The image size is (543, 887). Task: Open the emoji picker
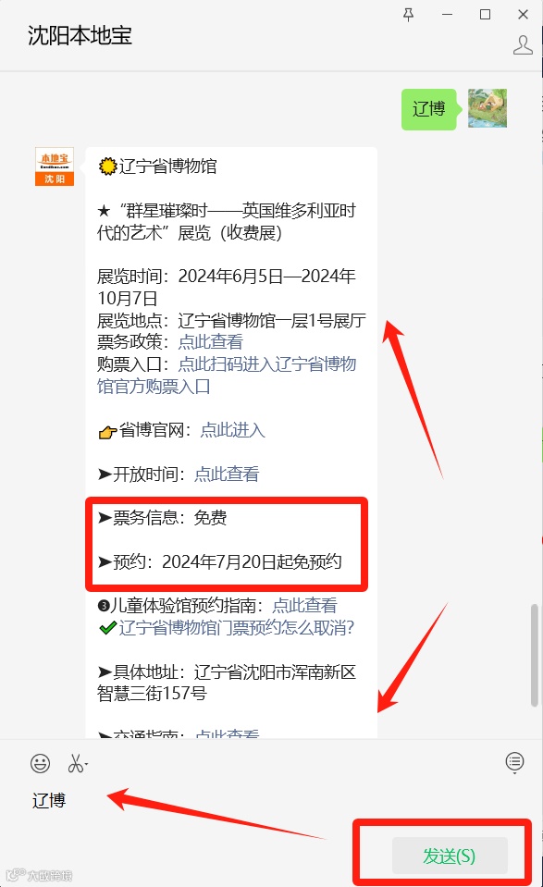pos(40,763)
